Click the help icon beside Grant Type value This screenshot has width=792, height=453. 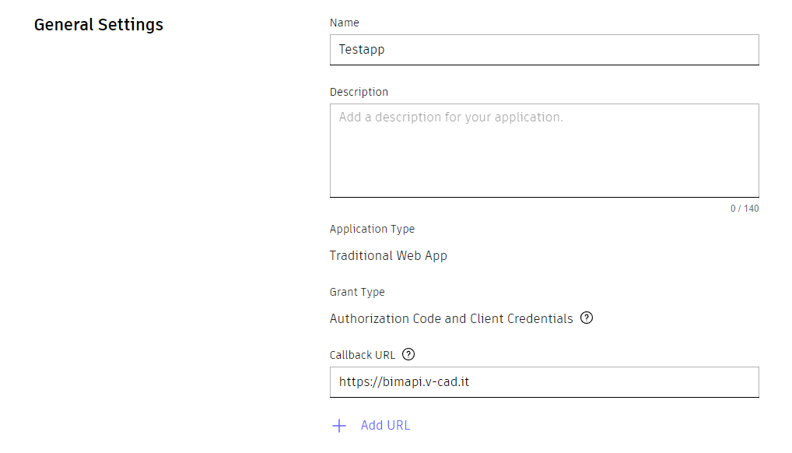tap(587, 318)
